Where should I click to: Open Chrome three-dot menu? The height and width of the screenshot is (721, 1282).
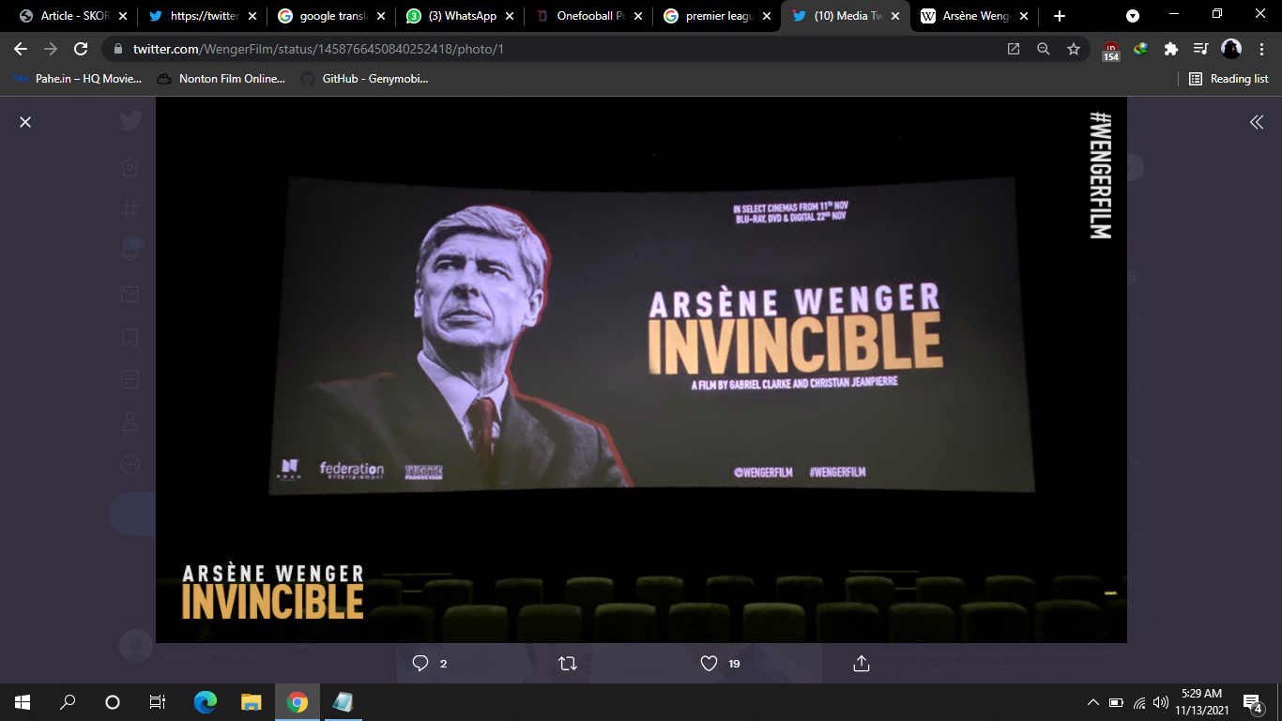click(x=1261, y=49)
